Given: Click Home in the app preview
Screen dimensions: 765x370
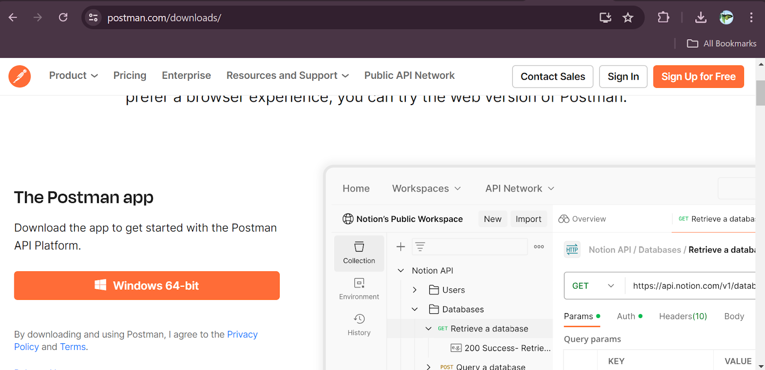Looking at the screenshot, I should pyautogui.click(x=356, y=189).
